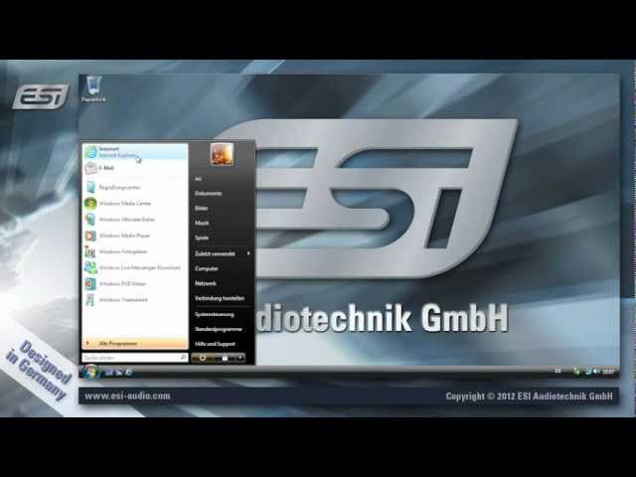Open Standardprogramme

pyautogui.click(x=219, y=329)
